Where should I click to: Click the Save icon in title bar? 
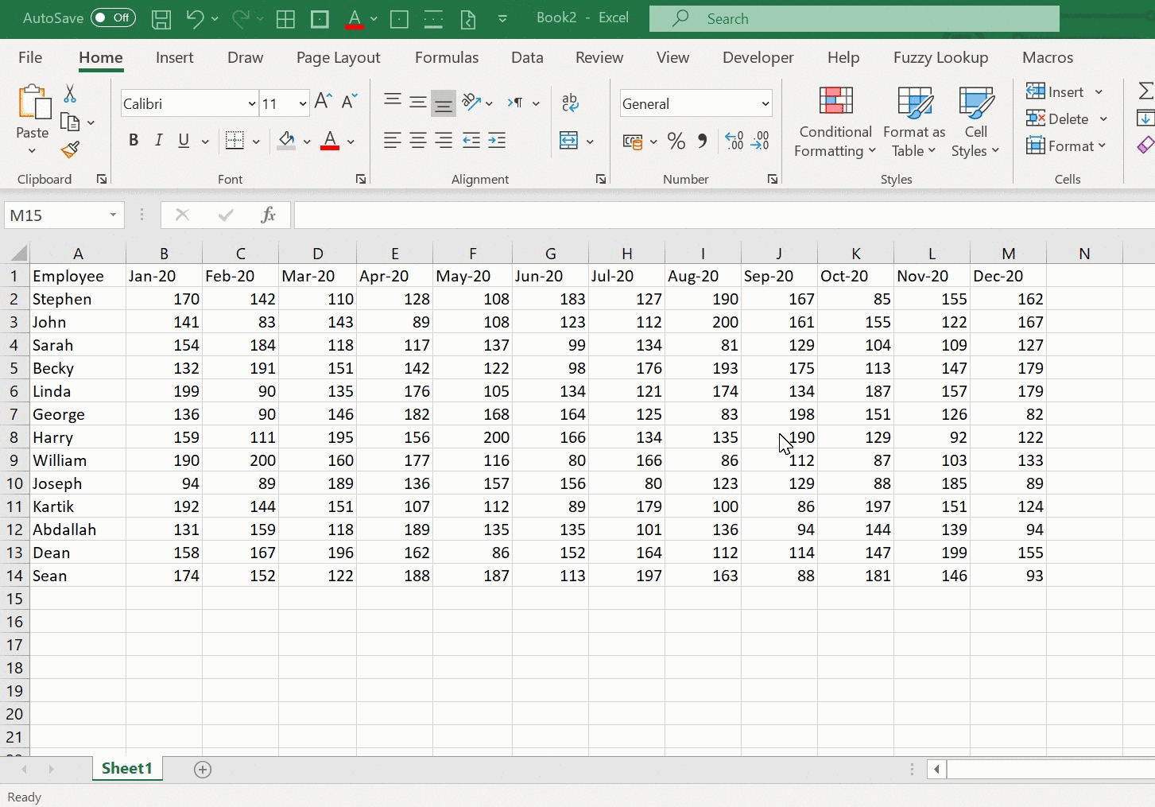161,19
